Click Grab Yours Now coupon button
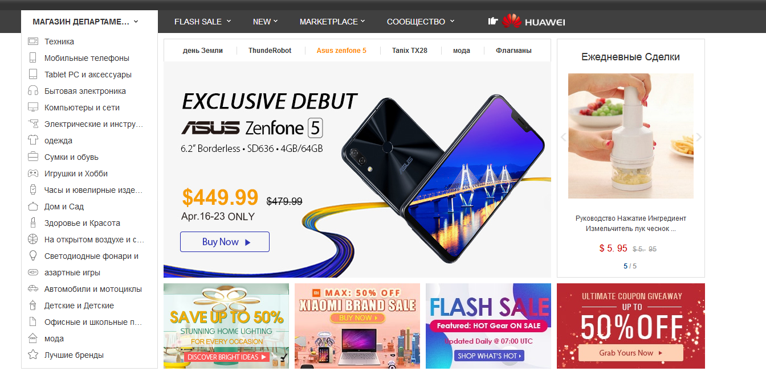Image resolution: width=766 pixels, height=388 pixels. [630, 353]
